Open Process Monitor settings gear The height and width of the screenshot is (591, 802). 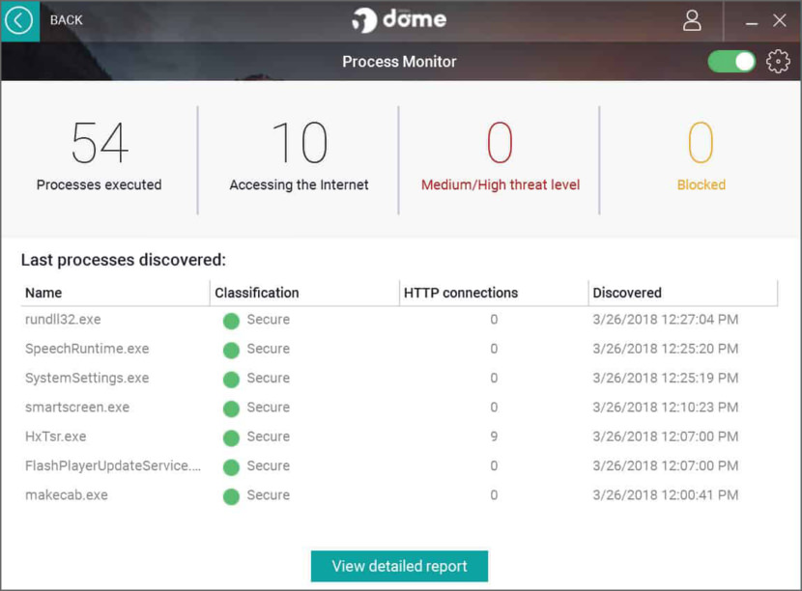point(778,62)
